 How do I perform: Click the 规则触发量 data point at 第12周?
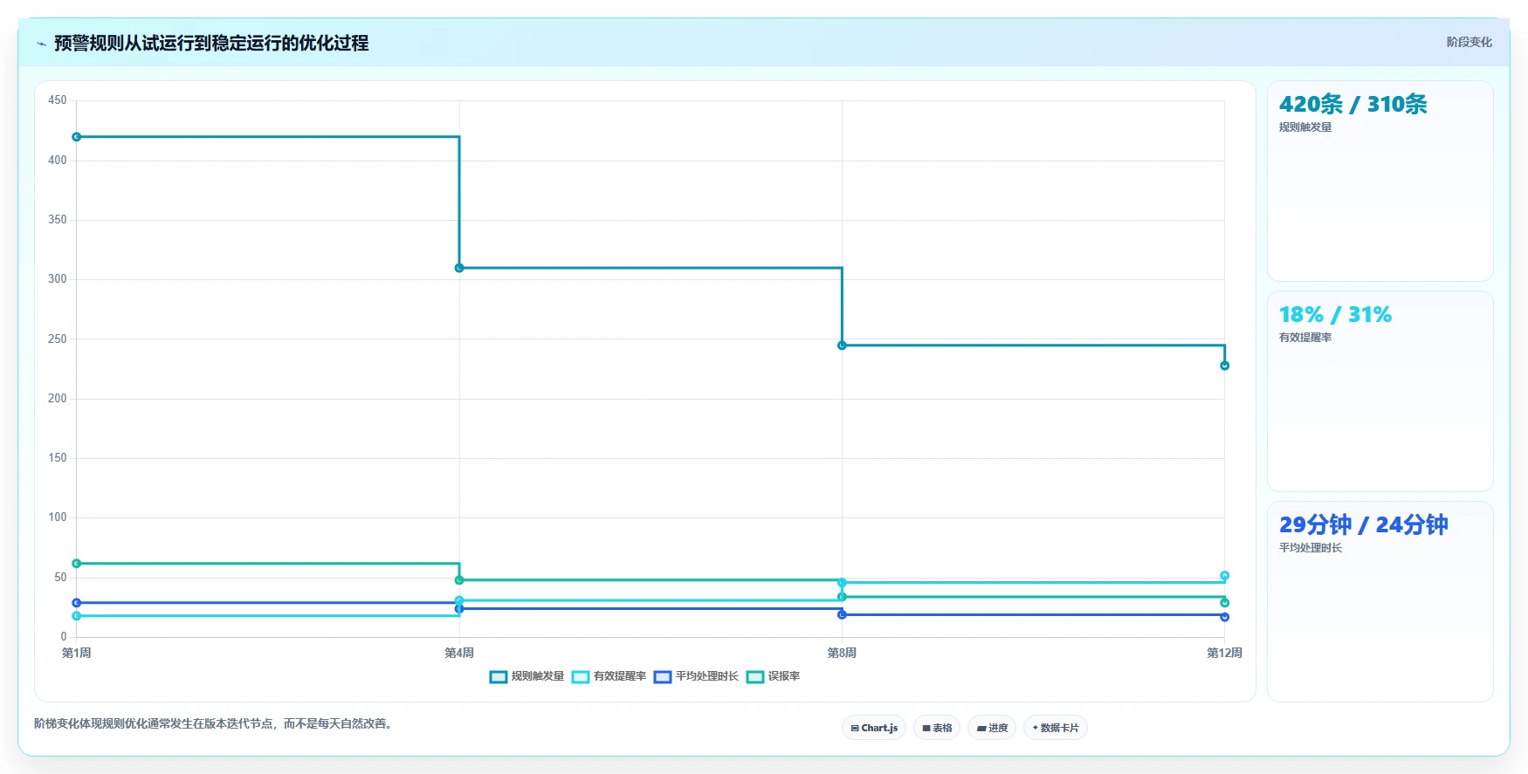click(x=1224, y=366)
